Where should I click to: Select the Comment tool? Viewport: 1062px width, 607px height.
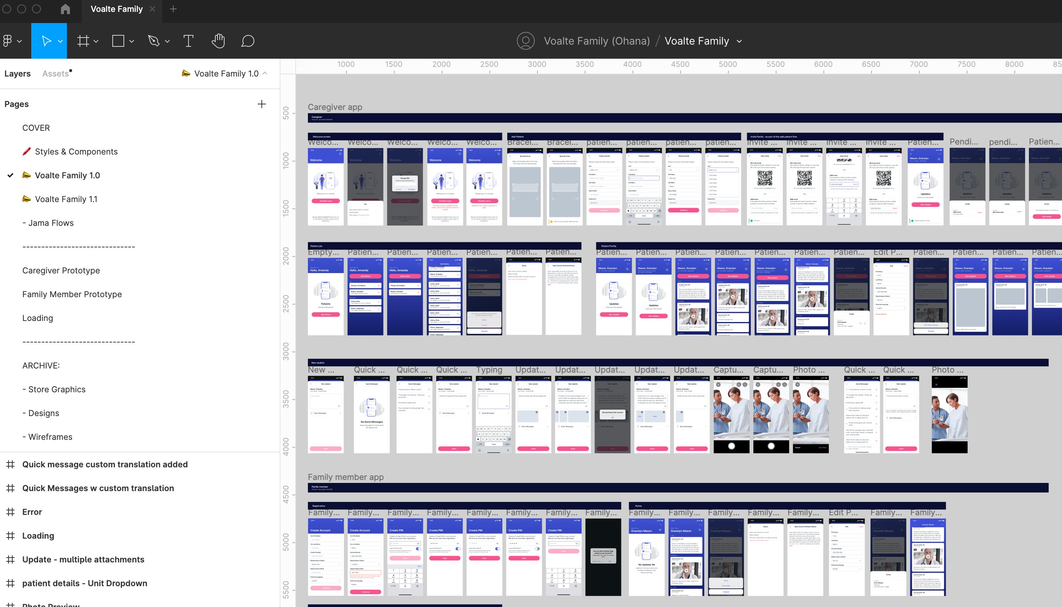248,40
